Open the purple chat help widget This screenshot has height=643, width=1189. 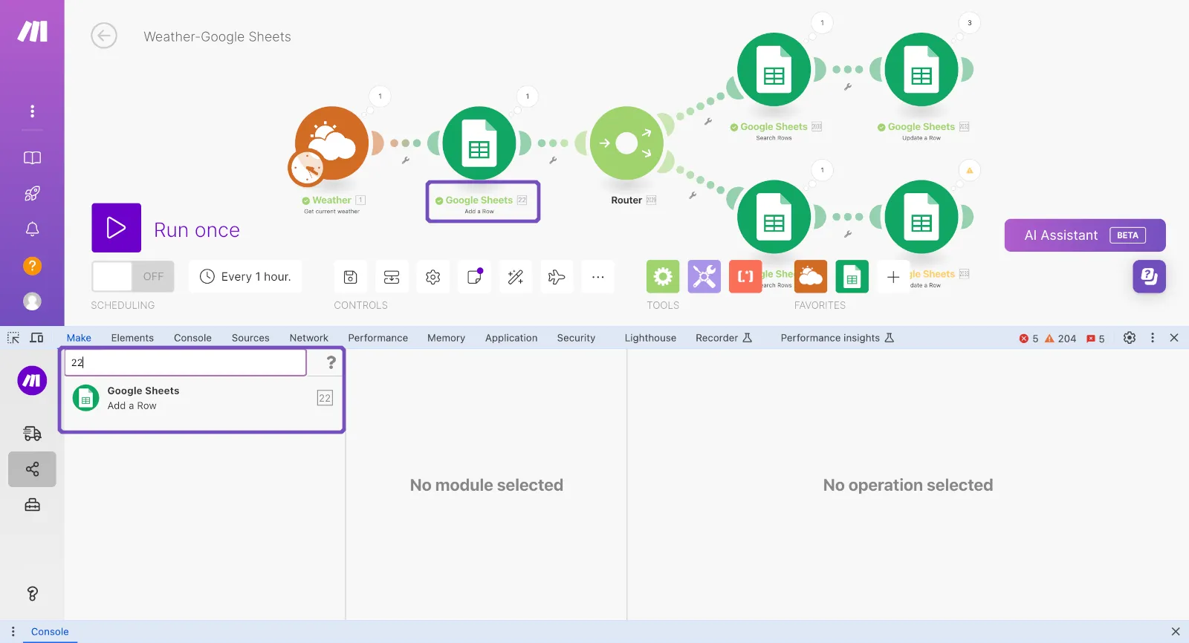(x=1150, y=276)
